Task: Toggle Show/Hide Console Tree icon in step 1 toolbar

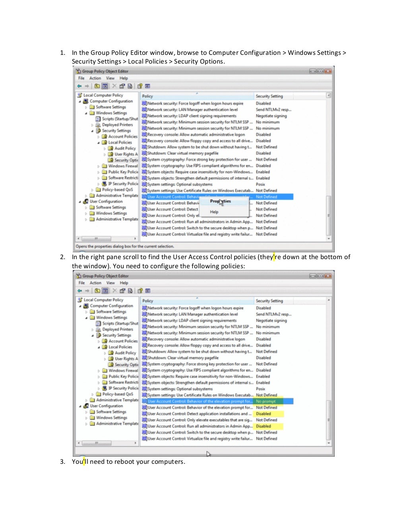Action: [105, 86]
